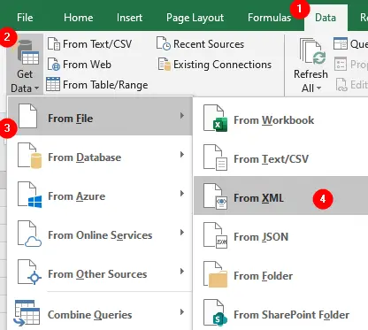The width and height of the screenshot is (368, 330).
Task: Click the Refresh All icon
Action: point(312,51)
